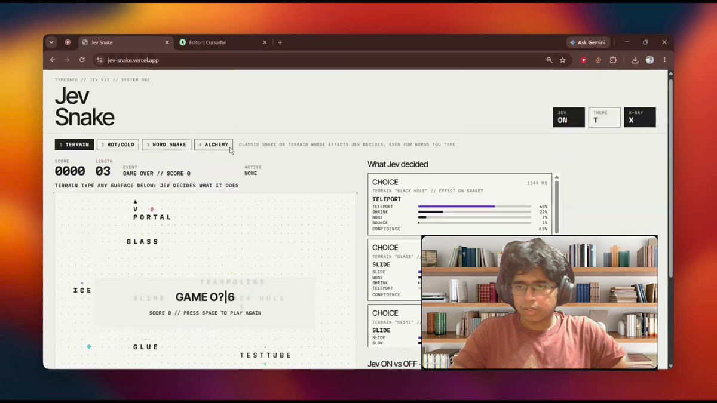Go forward to the next page
717x403 pixels.
[67, 60]
